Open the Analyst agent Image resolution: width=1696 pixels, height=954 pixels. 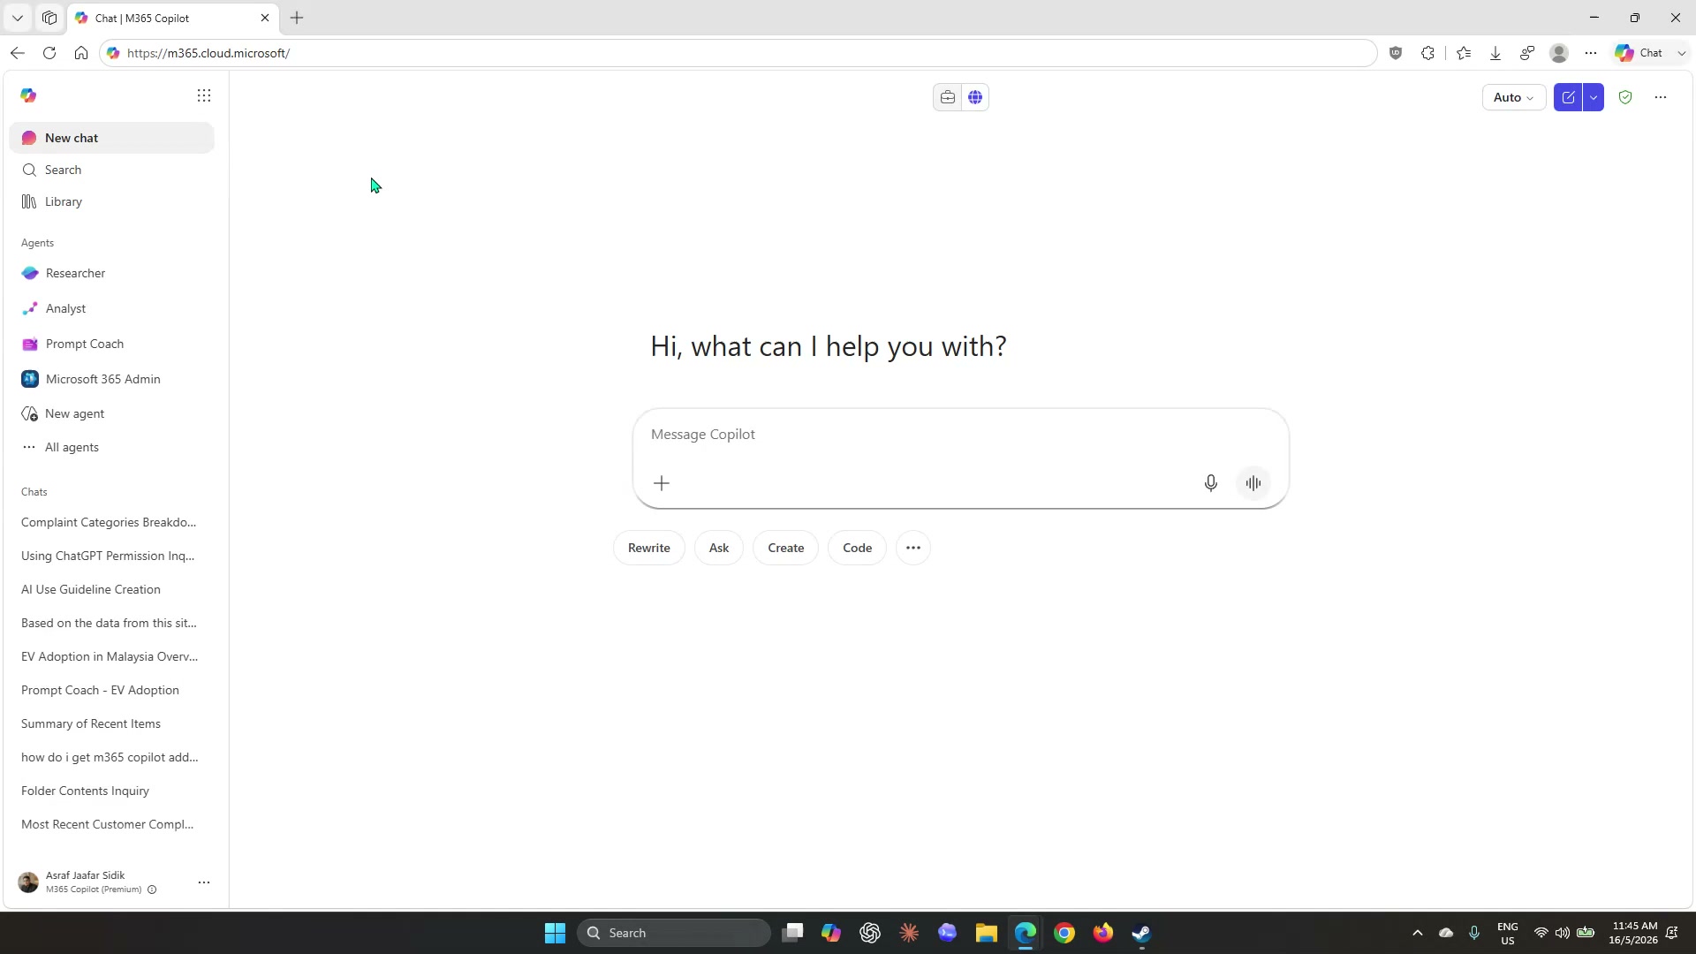tap(111, 308)
